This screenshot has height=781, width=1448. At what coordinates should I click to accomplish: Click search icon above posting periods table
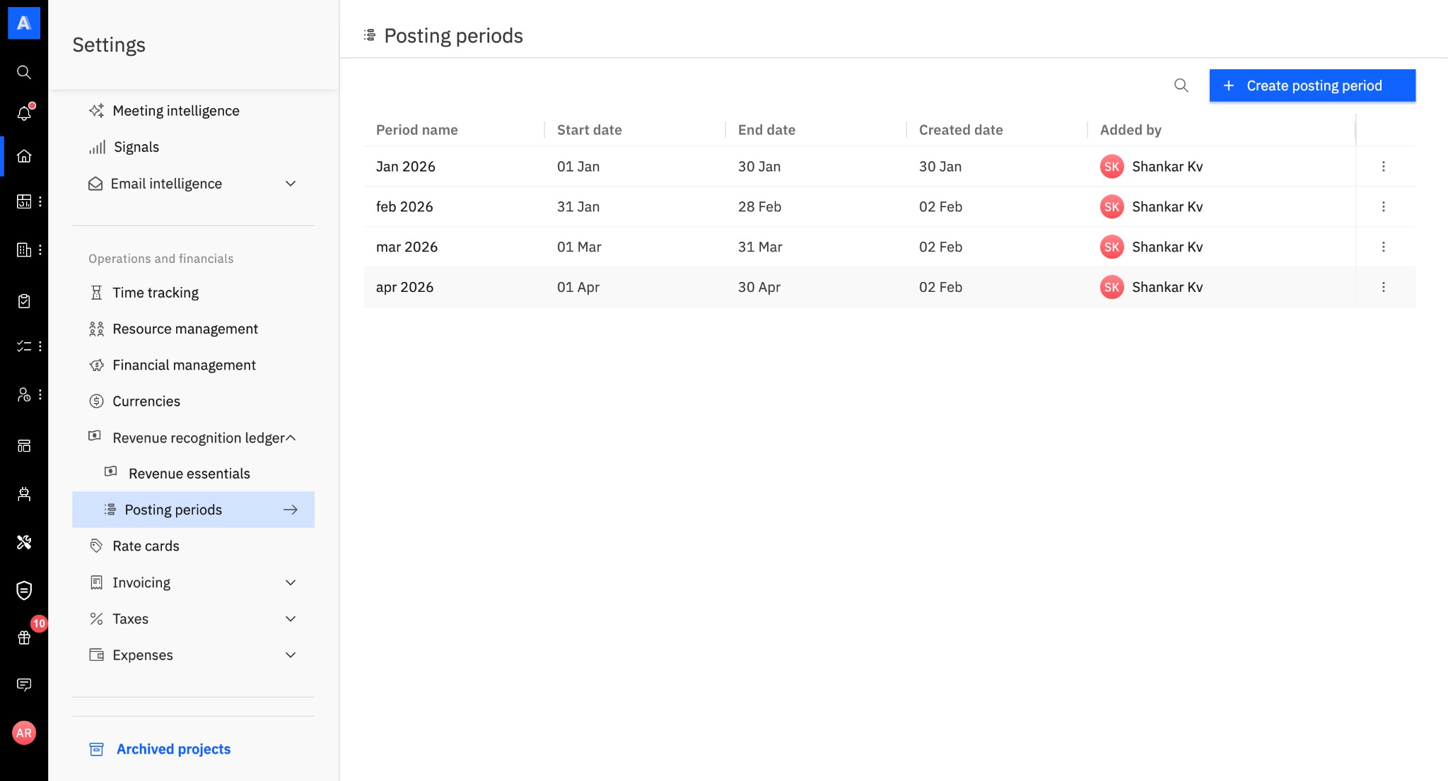click(x=1181, y=86)
